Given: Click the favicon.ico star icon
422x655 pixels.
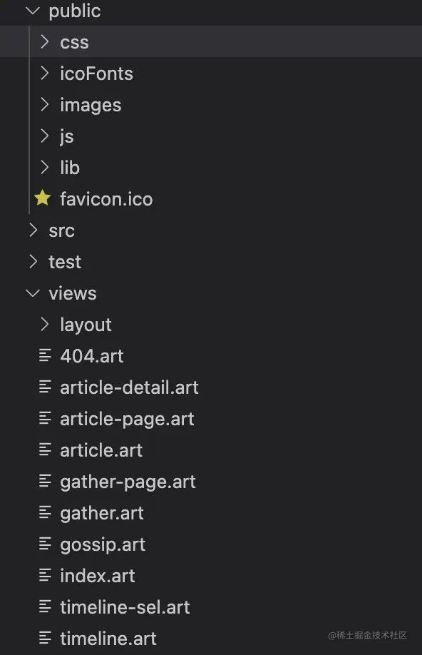Looking at the screenshot, I should point(42,198).
